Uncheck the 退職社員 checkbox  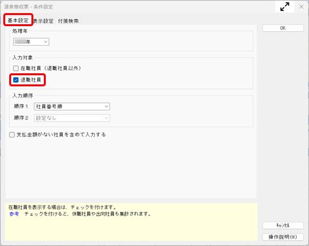[x=16, y=80]
